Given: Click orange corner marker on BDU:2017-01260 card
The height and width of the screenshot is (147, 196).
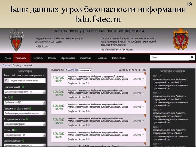Looking at the screenshot, I should (x=145, y=88).
